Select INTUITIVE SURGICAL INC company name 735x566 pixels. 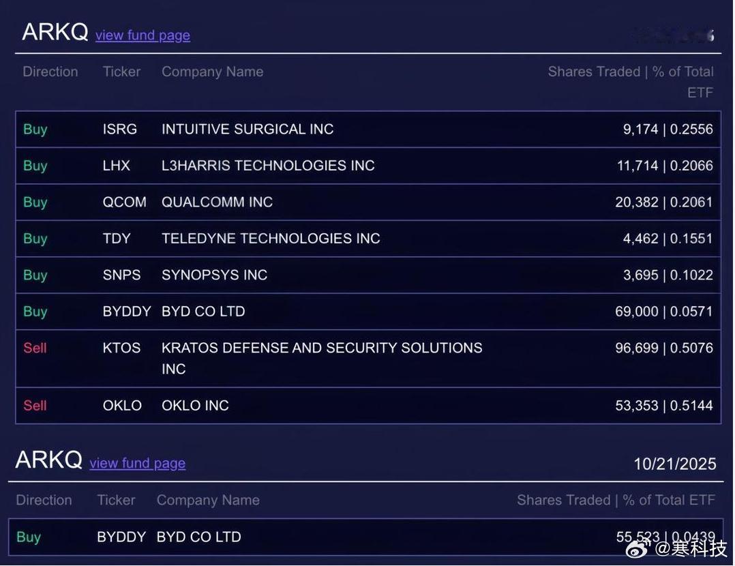tap(247, 129)
